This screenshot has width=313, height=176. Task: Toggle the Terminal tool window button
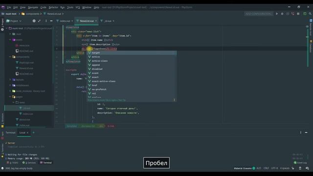(x=46, y=163)
